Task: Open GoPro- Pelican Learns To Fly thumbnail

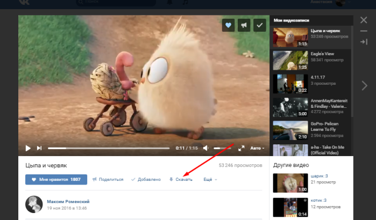Action: tap(290, 130)
